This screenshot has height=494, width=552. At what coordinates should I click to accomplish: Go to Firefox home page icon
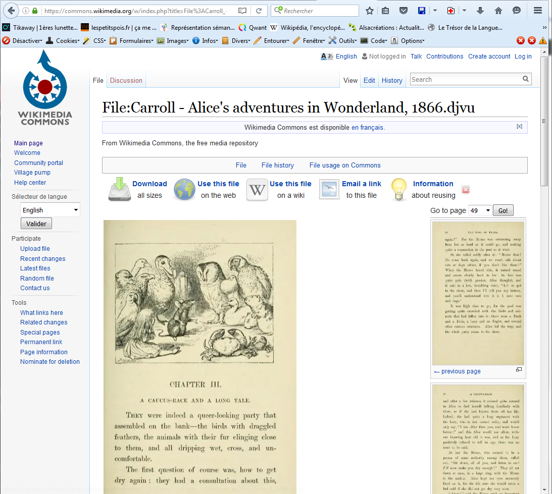click(x=498, y=11)
